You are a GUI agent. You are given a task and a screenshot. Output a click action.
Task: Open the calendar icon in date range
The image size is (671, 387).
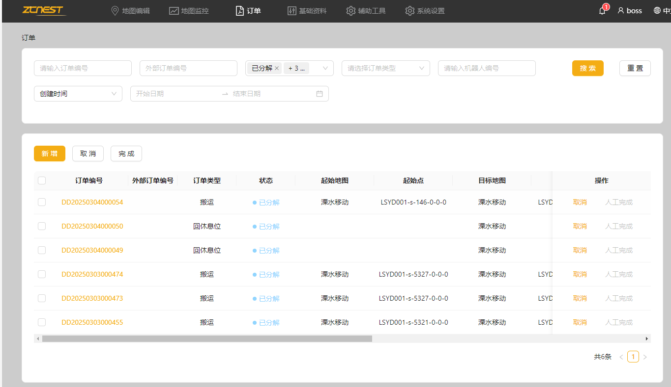pyautogui.click(x=320, y=94)
